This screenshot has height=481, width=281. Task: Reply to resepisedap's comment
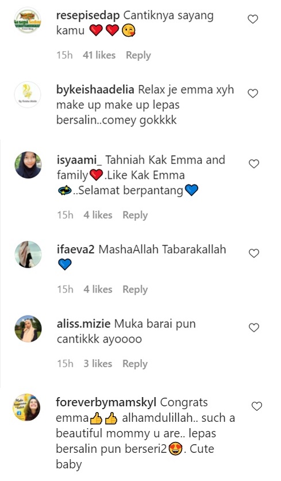click(138, 56)
